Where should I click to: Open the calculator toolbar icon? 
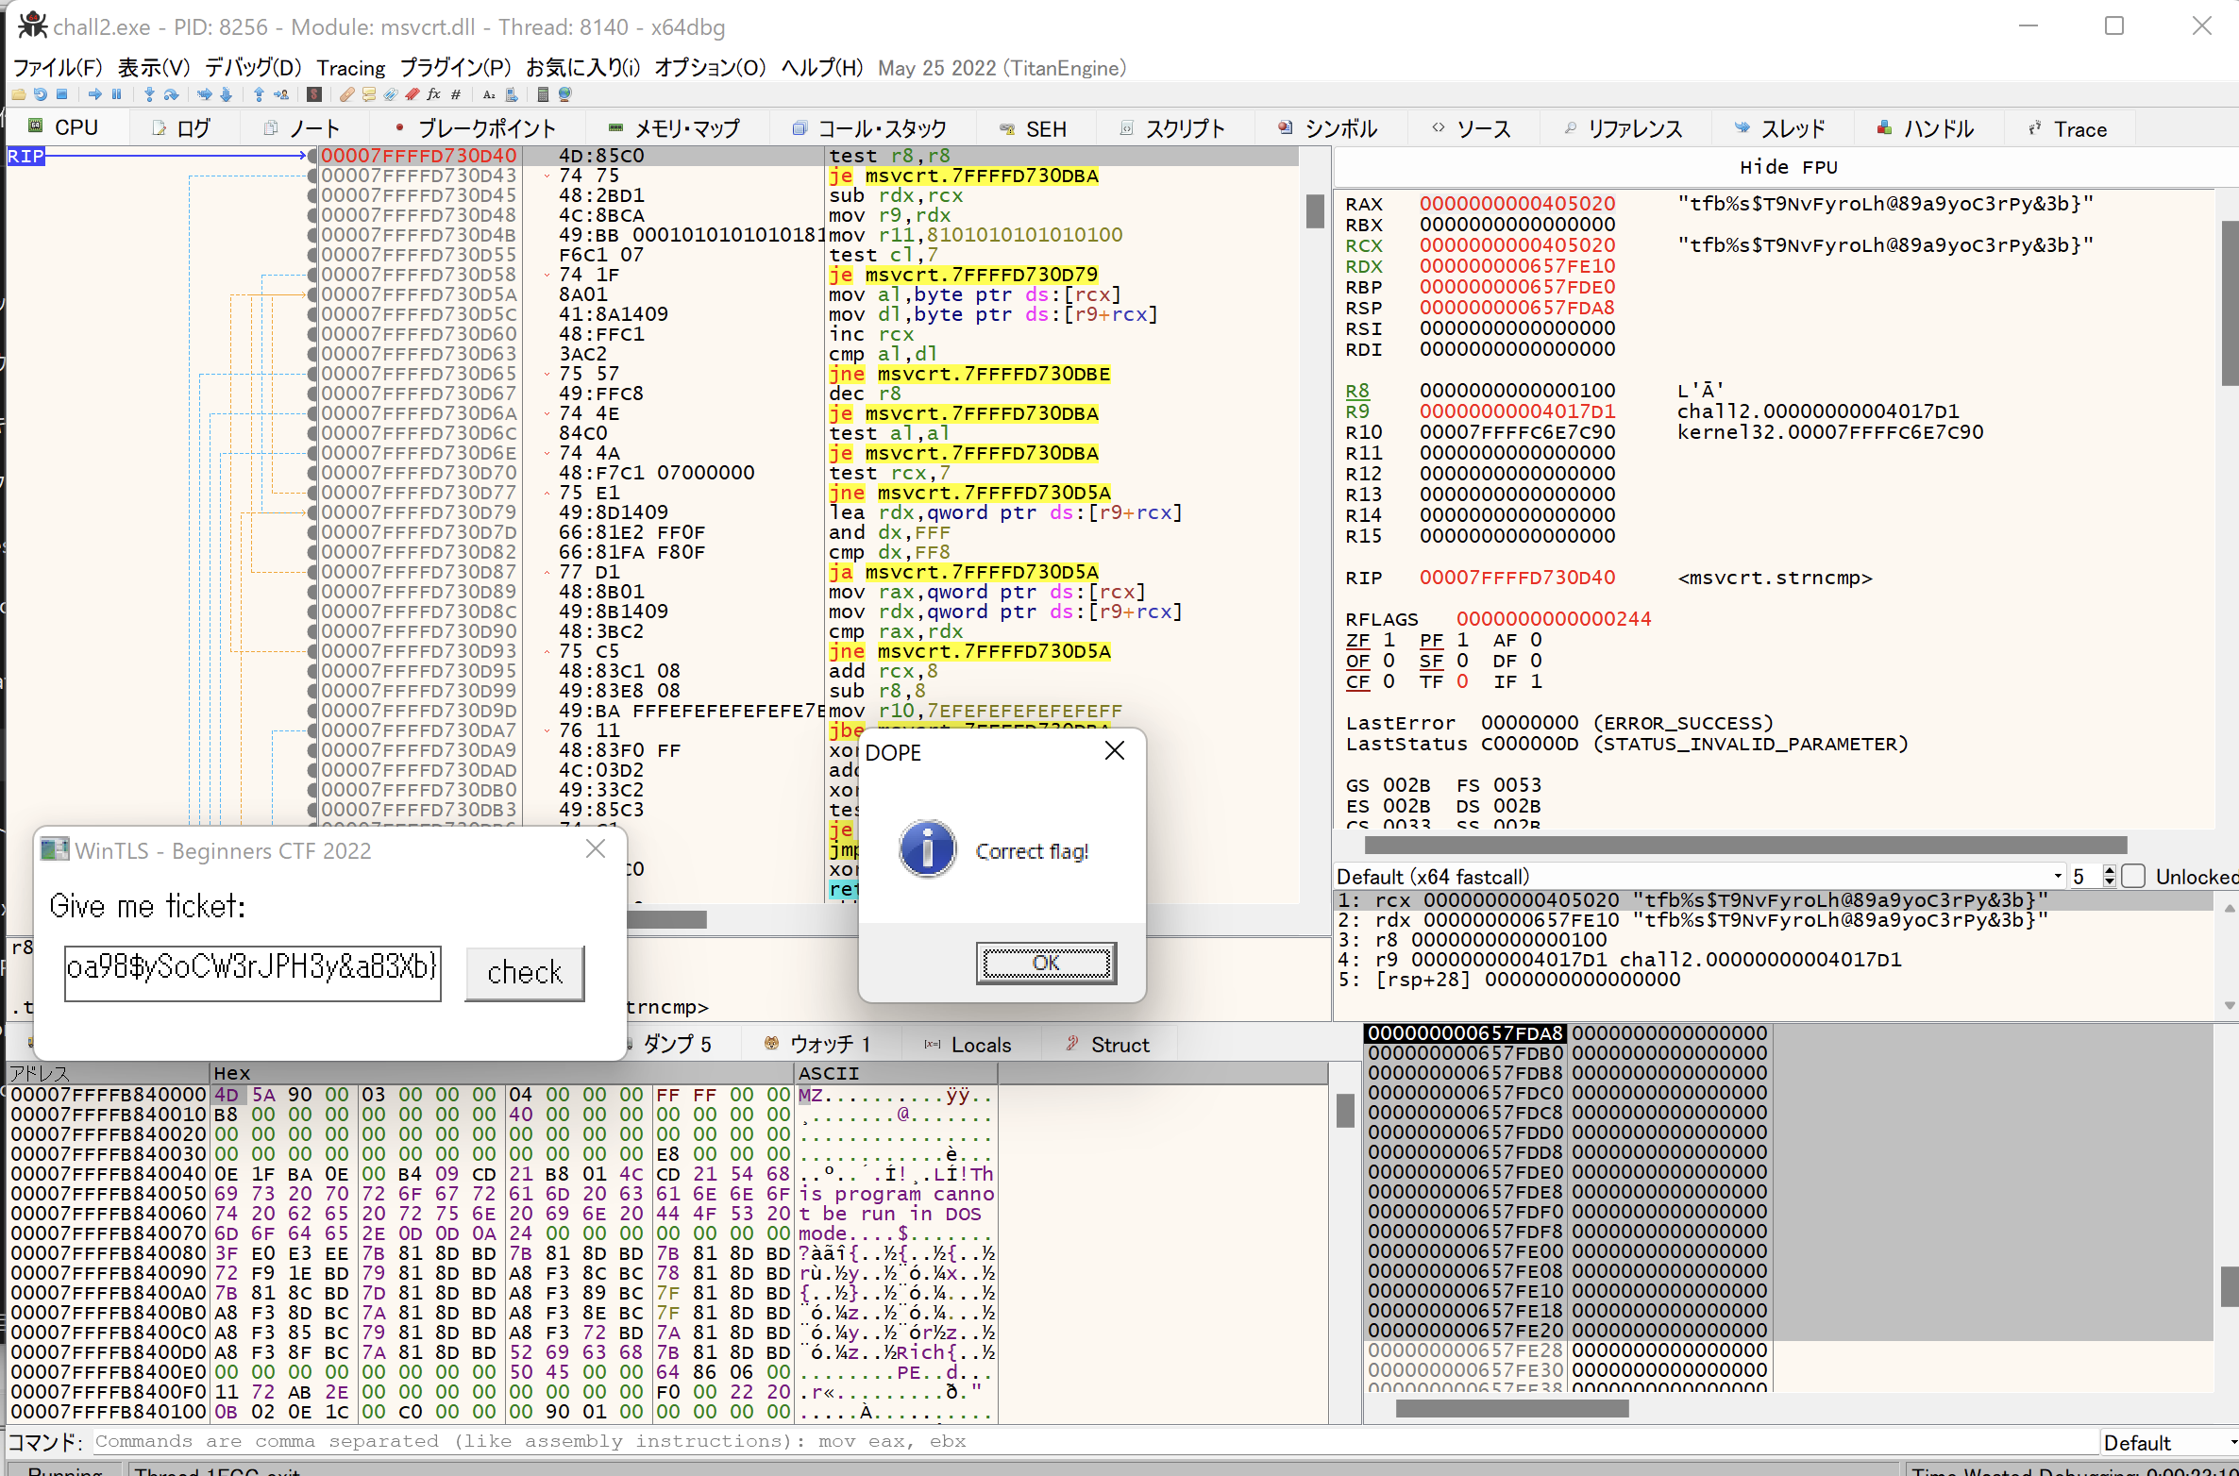[x=543, y=94]
